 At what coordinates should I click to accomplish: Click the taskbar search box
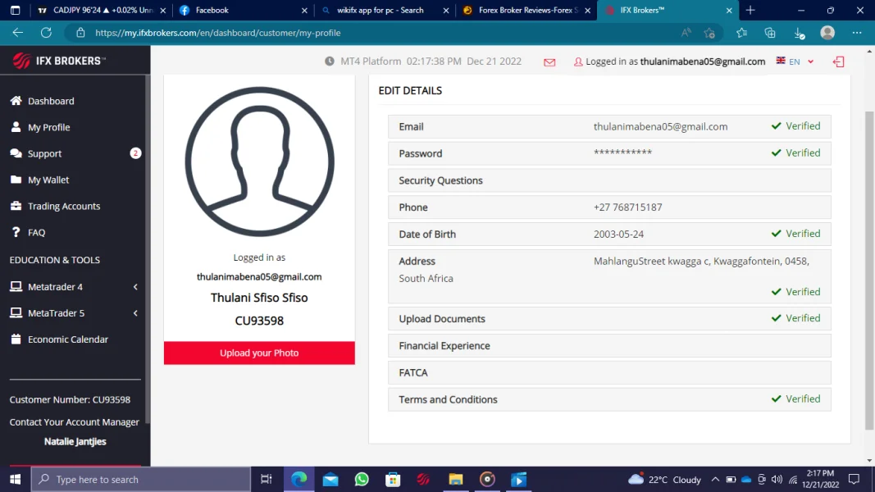140,479
